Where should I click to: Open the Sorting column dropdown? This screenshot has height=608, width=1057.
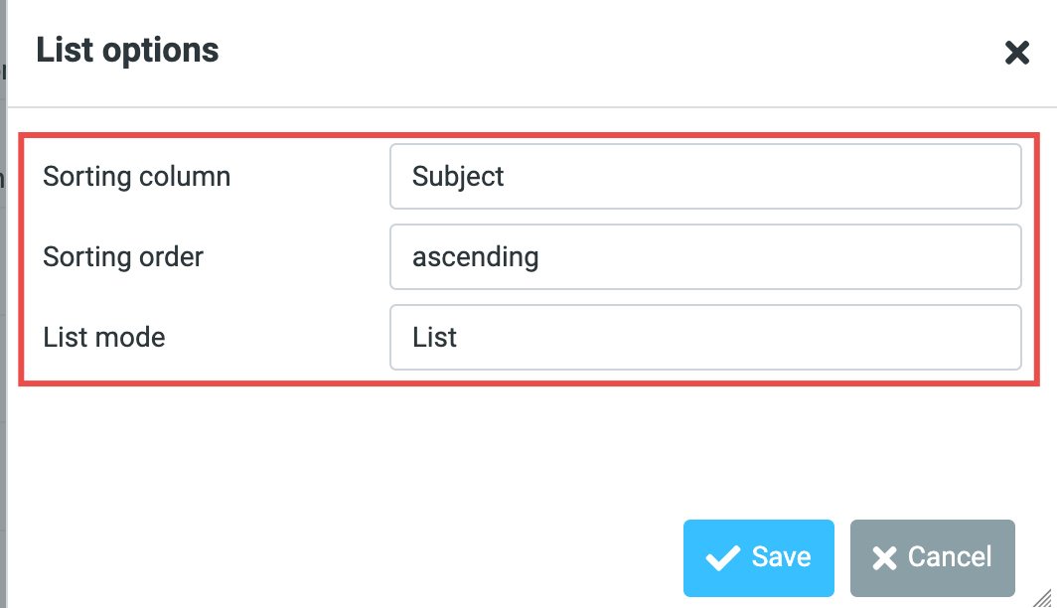[x=705, y=177]
